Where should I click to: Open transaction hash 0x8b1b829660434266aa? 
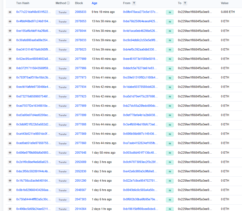34,190
